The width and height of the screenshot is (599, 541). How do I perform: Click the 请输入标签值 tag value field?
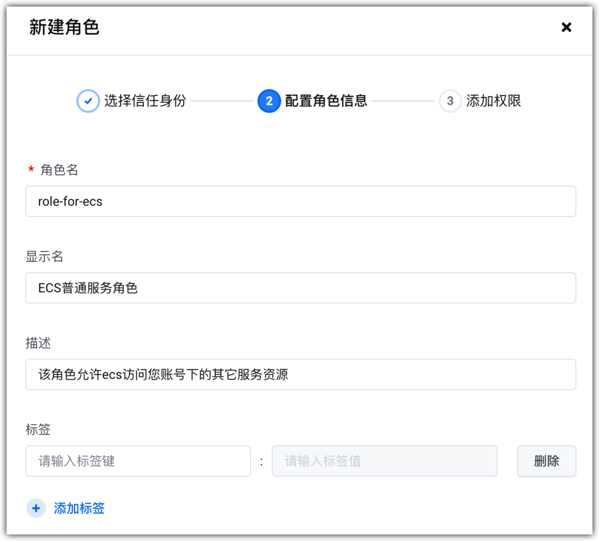point(384,461)
